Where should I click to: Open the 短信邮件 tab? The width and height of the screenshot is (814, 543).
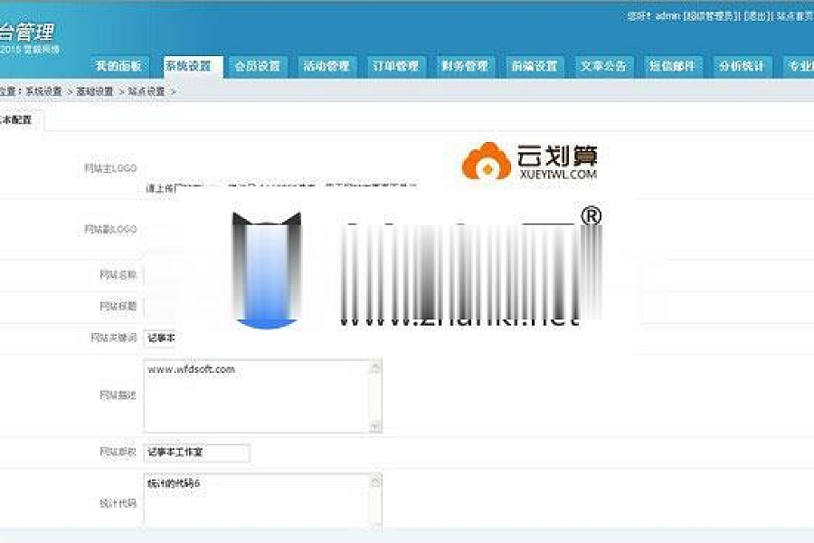(672, 66)
